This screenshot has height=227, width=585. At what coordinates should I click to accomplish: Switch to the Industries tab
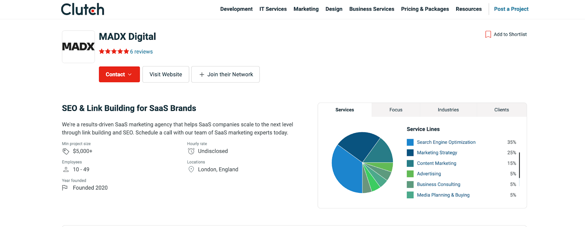tap(448, 110)
